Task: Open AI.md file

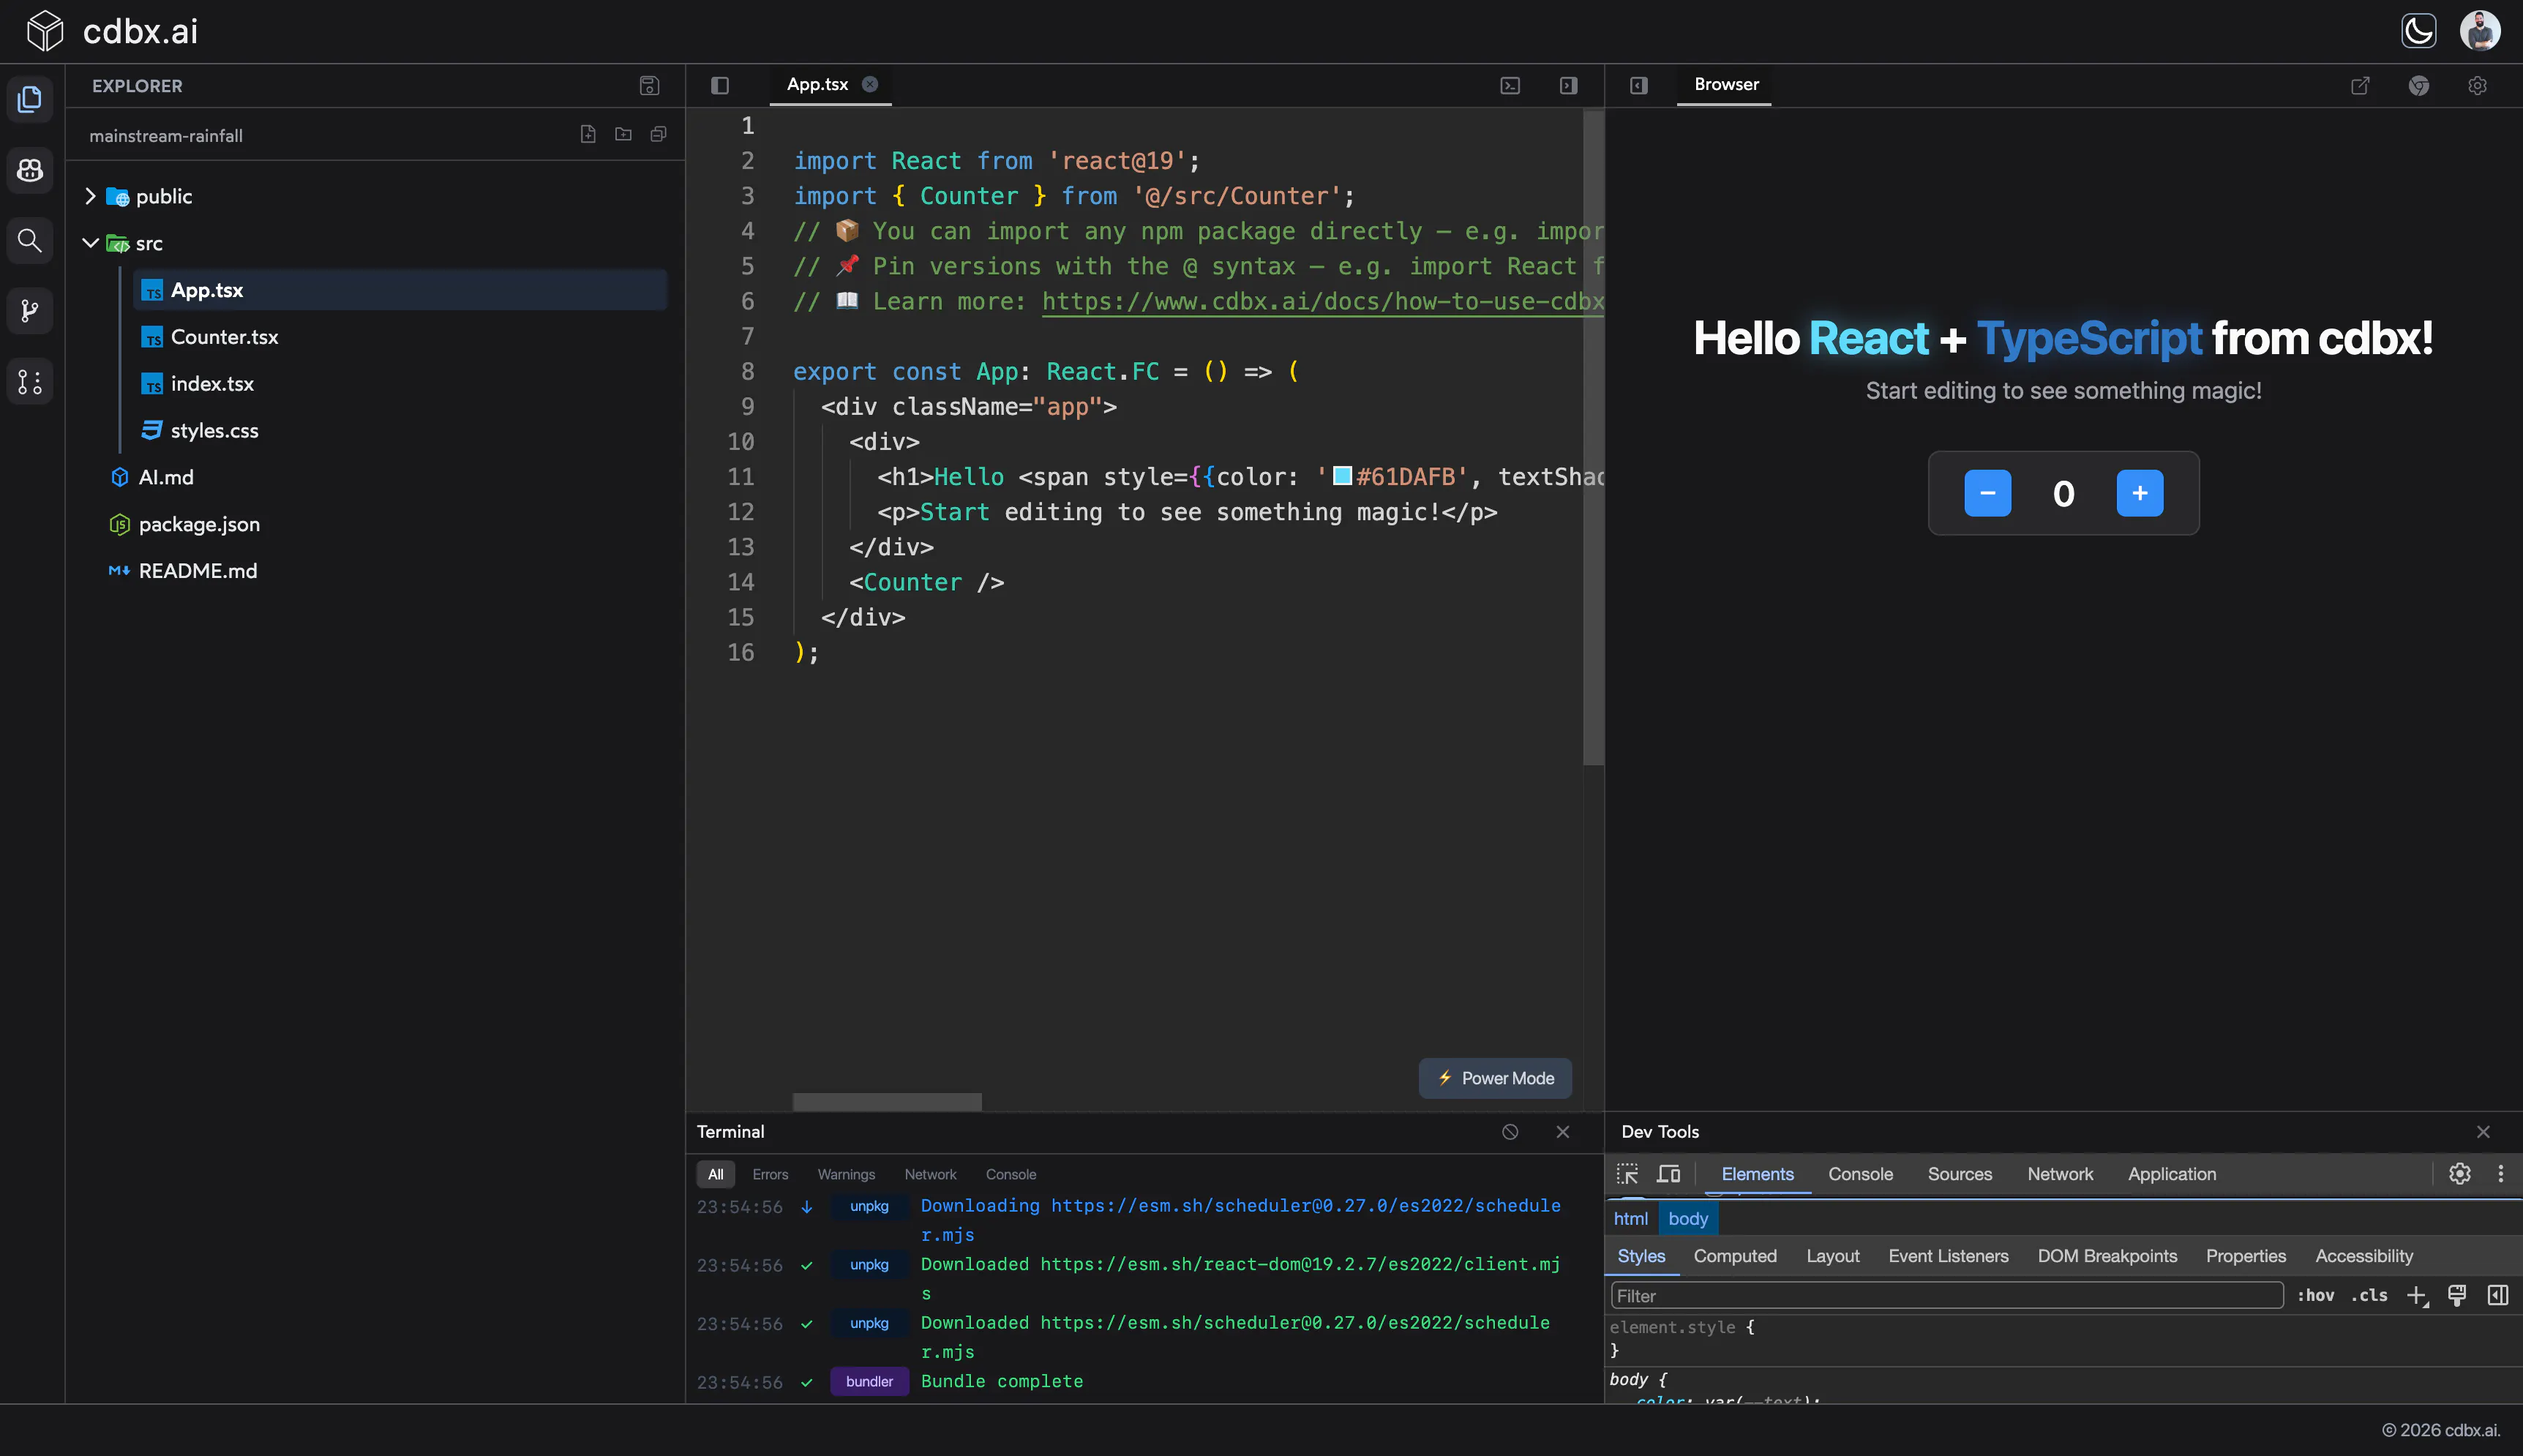Action: pyautogui.click(x=166, y=477)
